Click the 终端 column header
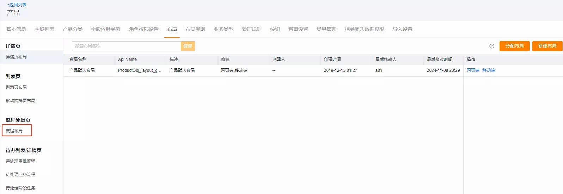This screenshot has width=563, height=194. click(225, 60)
